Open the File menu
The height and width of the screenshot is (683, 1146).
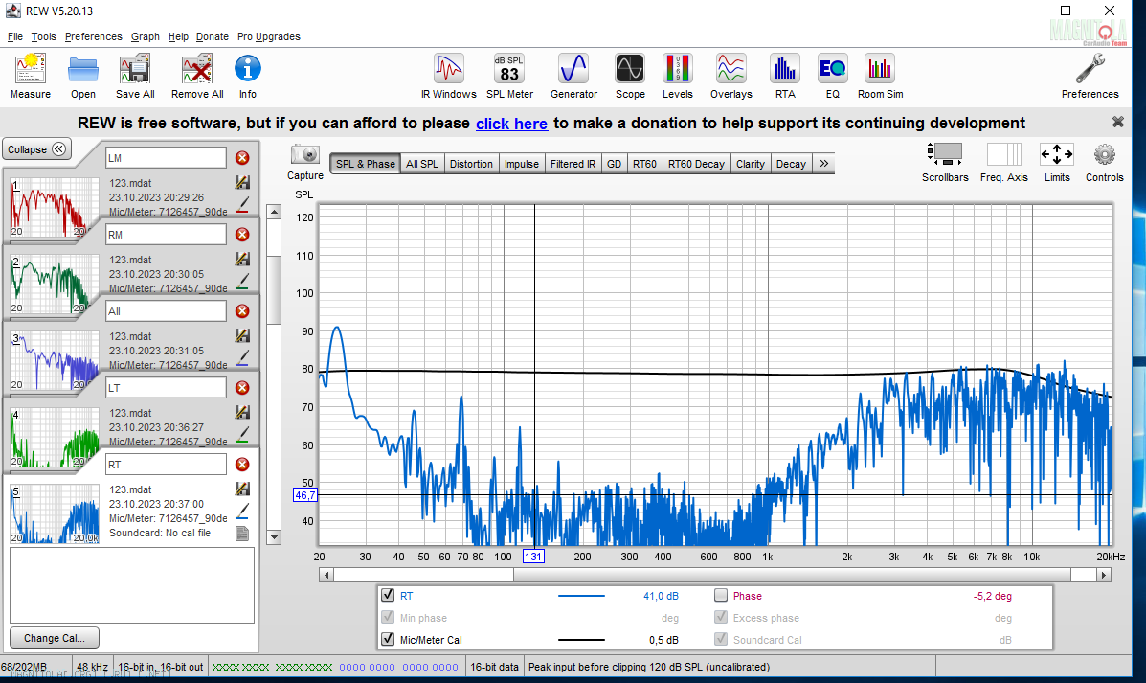click(15, 36)
